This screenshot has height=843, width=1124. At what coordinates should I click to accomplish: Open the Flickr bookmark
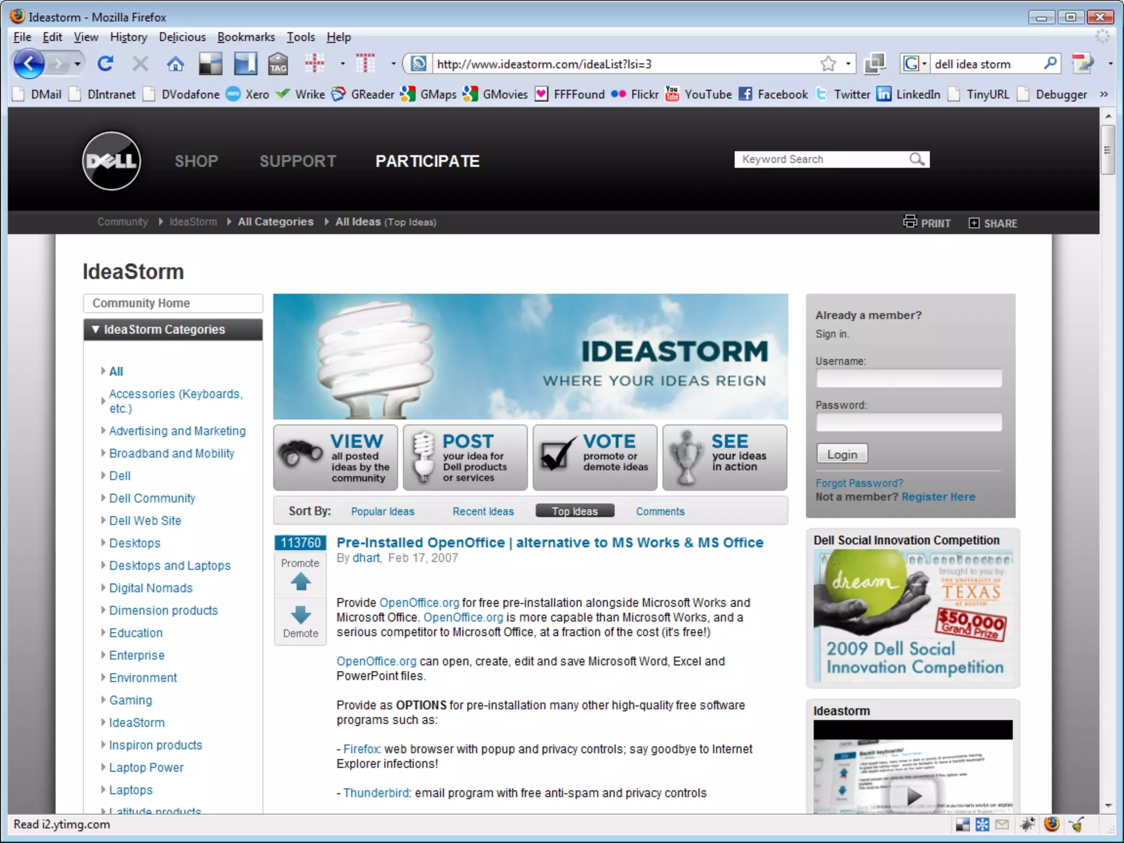coord(634,94)
